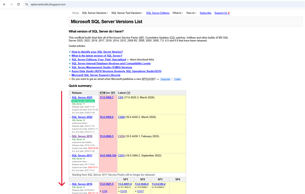Expand the SQL Server Tool Versions menu

point(127,13)
